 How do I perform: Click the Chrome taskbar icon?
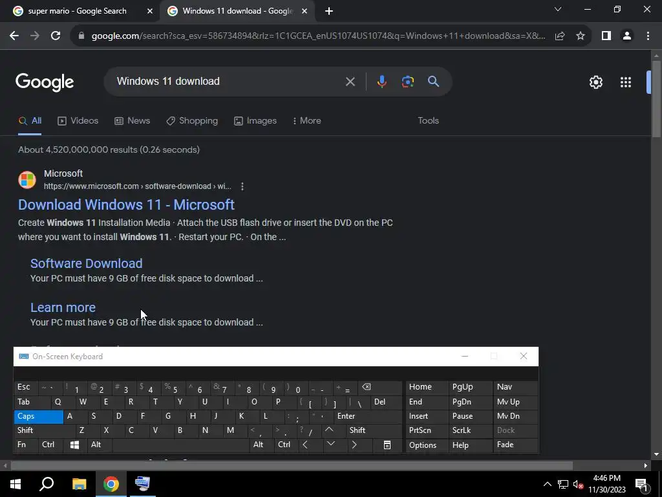click(x=111, y=484)
